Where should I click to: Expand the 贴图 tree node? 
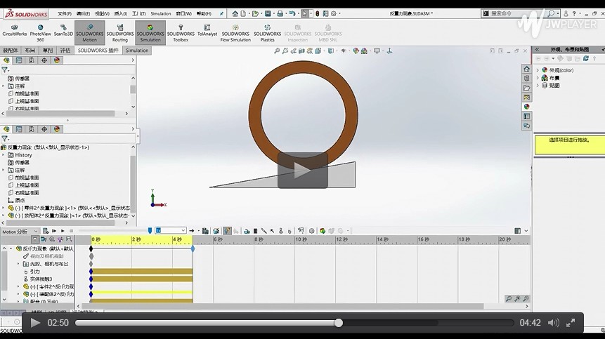pyautogui.click(x=538, y=85)
